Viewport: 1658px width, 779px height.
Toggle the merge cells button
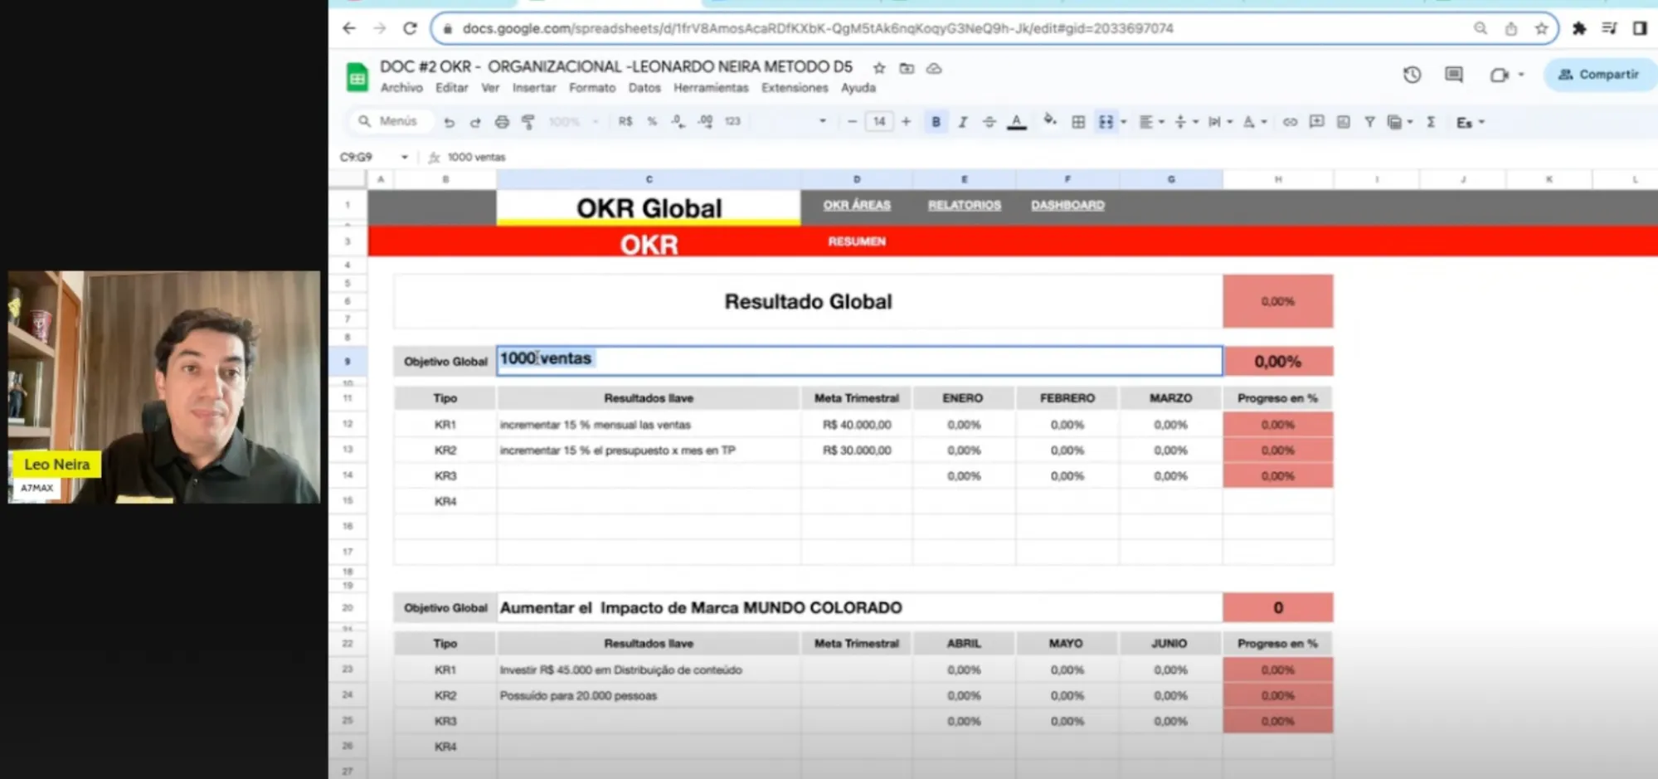(1106, 122)
